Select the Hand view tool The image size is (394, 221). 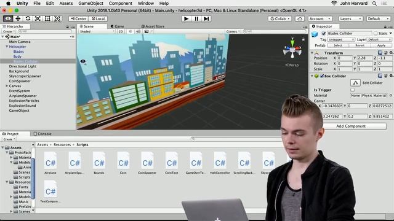(8, 18)
